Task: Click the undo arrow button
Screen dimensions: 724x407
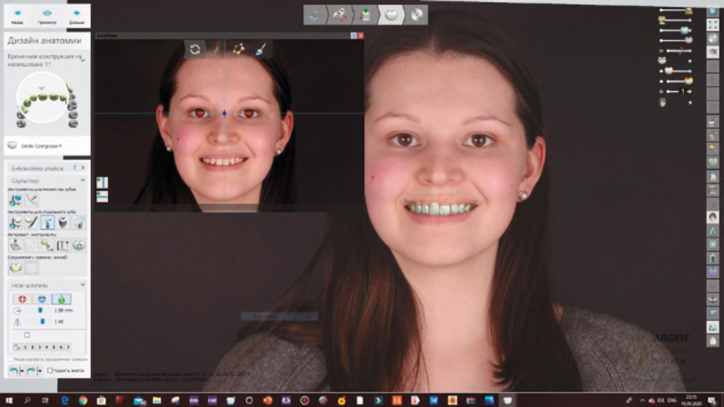Action: [x=13, y=370]
